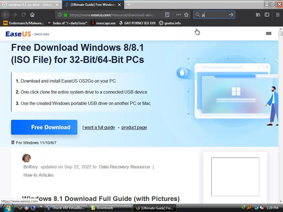The height and width of the screenshot is (212, 283).
Task: Open the product page link
Action: pos(134,128)
